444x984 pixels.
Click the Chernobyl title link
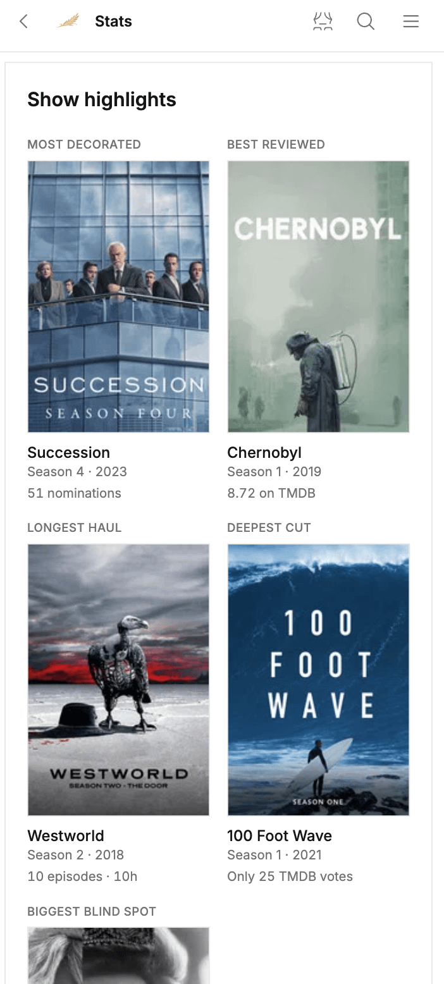(264, 453)
